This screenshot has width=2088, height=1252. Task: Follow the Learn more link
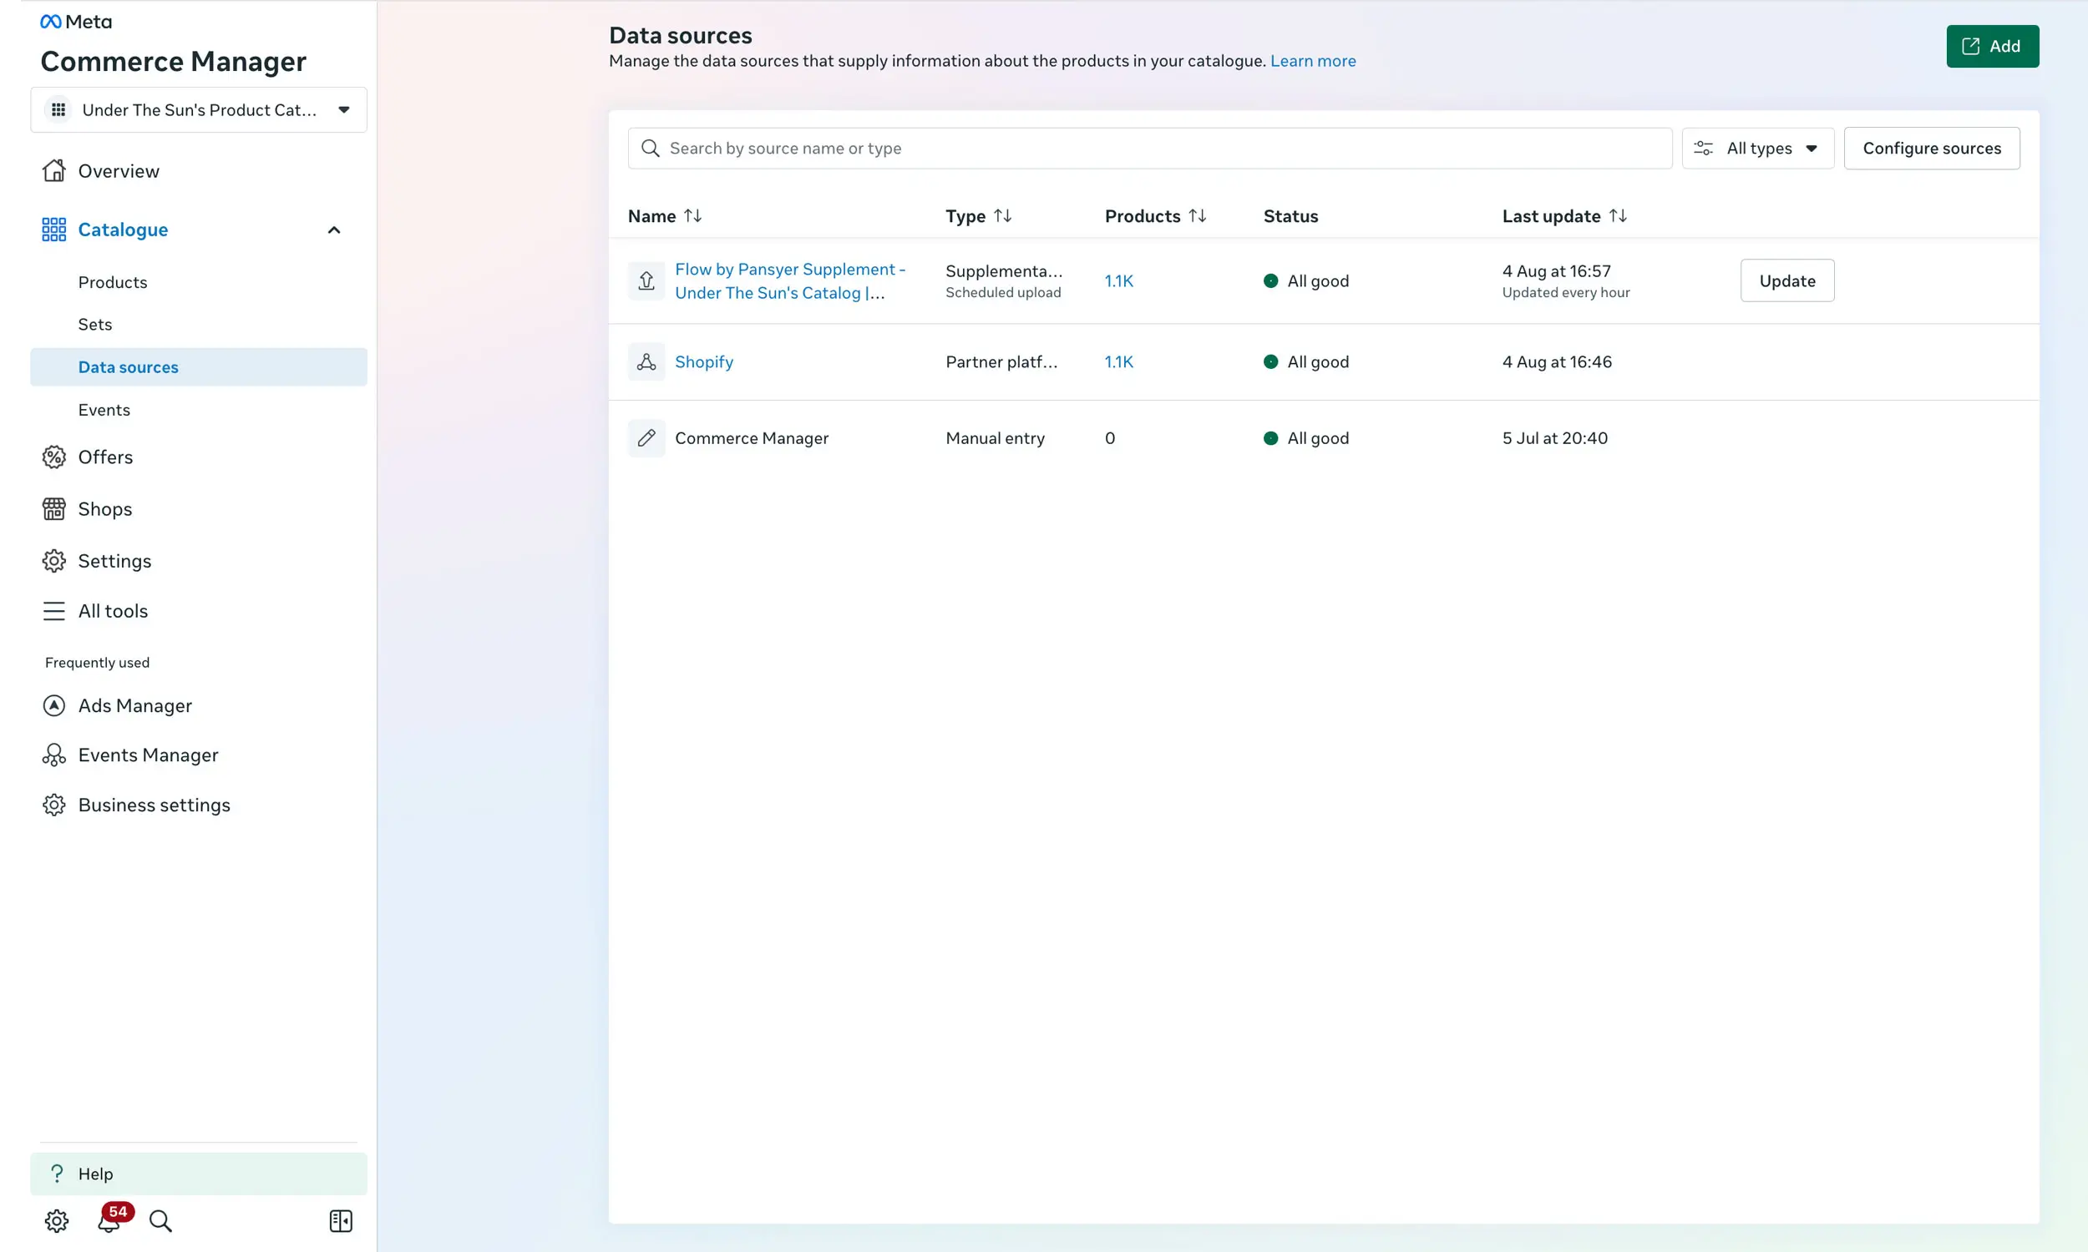pos(1313,61)
